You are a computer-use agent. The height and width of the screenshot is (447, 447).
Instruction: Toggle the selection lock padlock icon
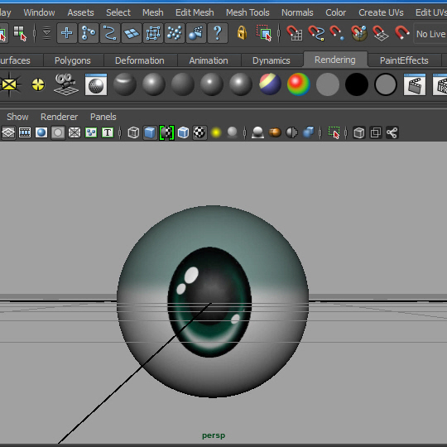242,33
